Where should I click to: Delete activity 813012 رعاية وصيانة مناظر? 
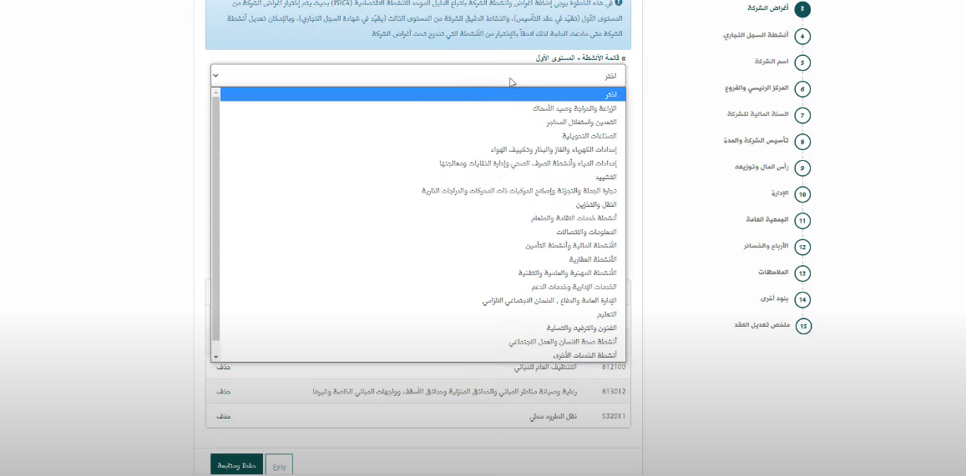pyautogui.click(x=223, y=392)
